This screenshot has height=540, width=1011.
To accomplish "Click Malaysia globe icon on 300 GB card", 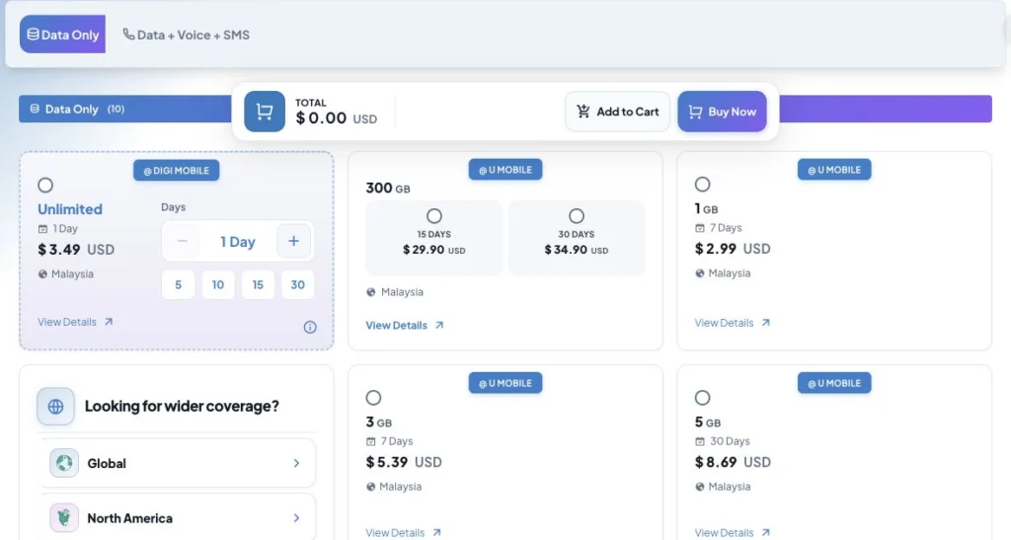I will tap(371, 292).
